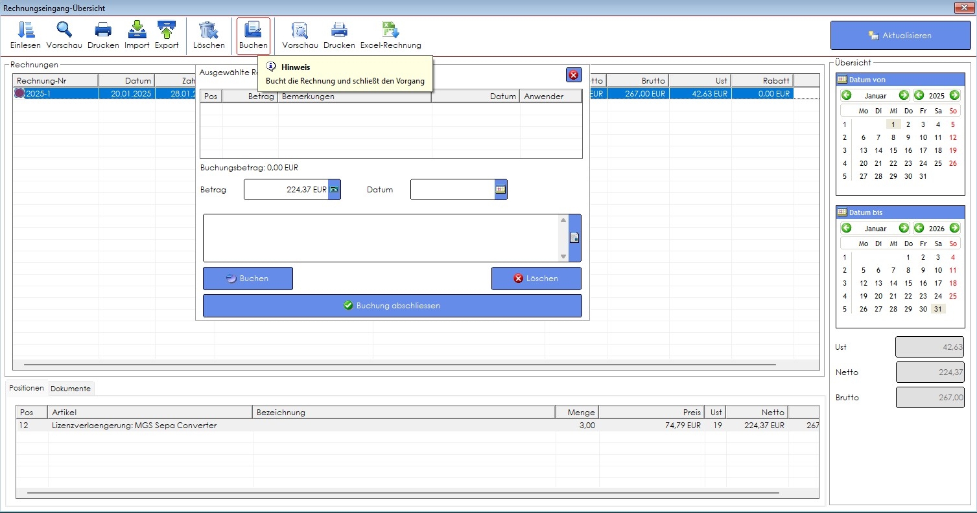Click the Import toolbar icon
The height and width of the screenshot is (513, 977).
pos(137,36)
